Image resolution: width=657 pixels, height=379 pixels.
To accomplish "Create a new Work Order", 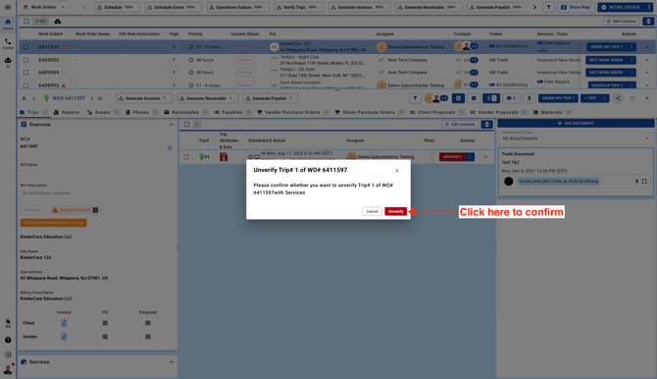I will 621,7.
